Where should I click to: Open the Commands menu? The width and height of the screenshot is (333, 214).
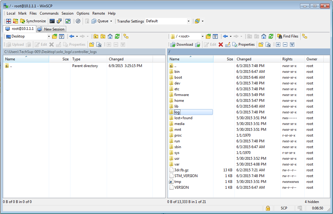49,13
